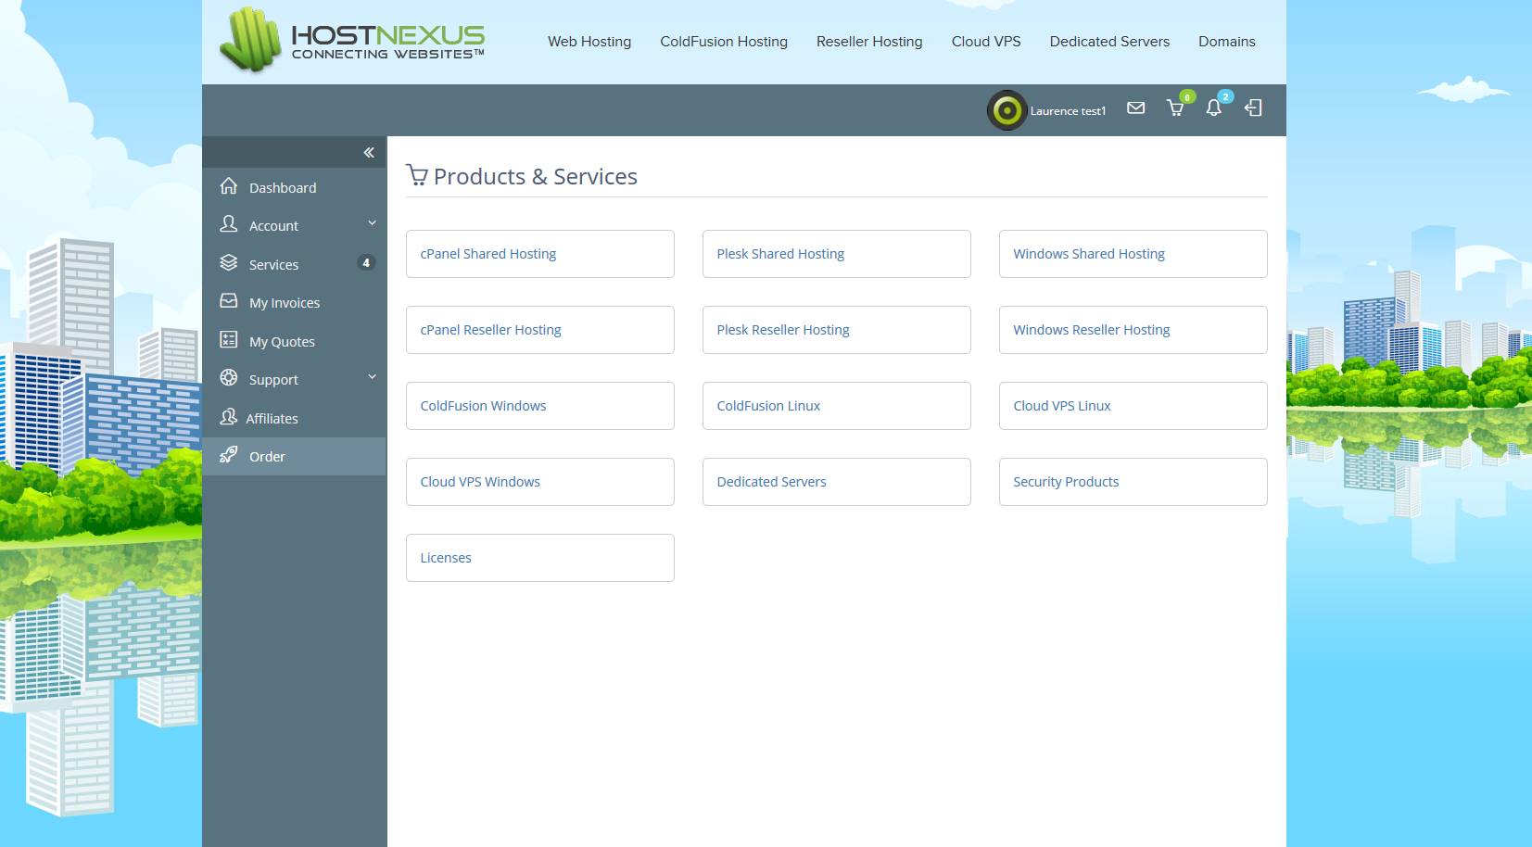
Task: Collapse the sidebar with double-chevron icon
Action: click(369, 153)
